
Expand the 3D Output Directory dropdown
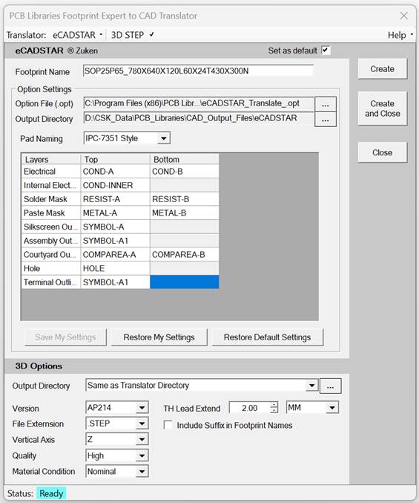[x=311, y=386]
